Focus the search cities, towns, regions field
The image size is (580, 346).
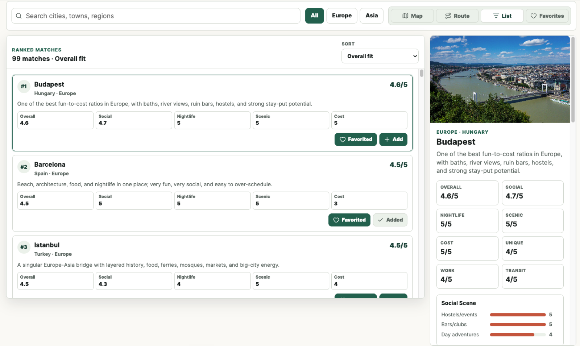tap(156, 16)
